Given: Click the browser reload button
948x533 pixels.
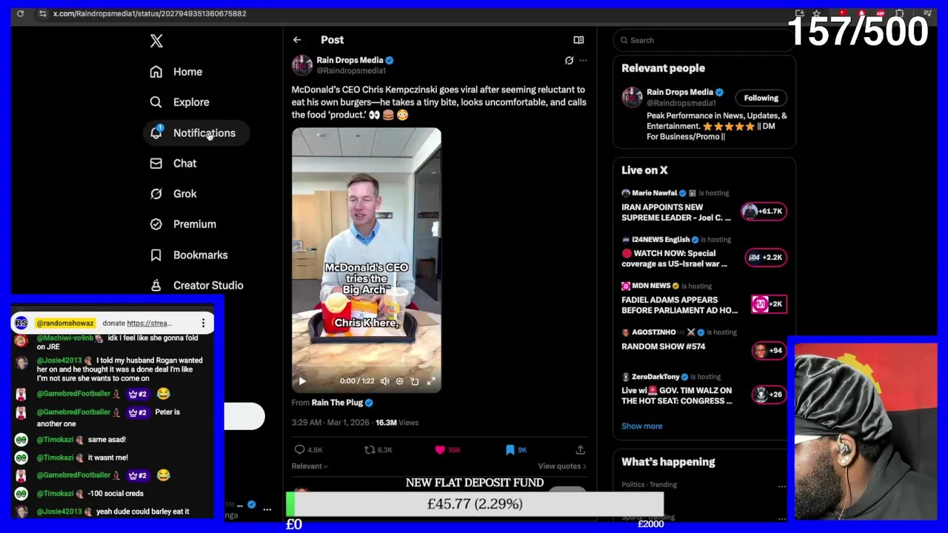Looking at the screenshot, I should click(x=21, y=13).
